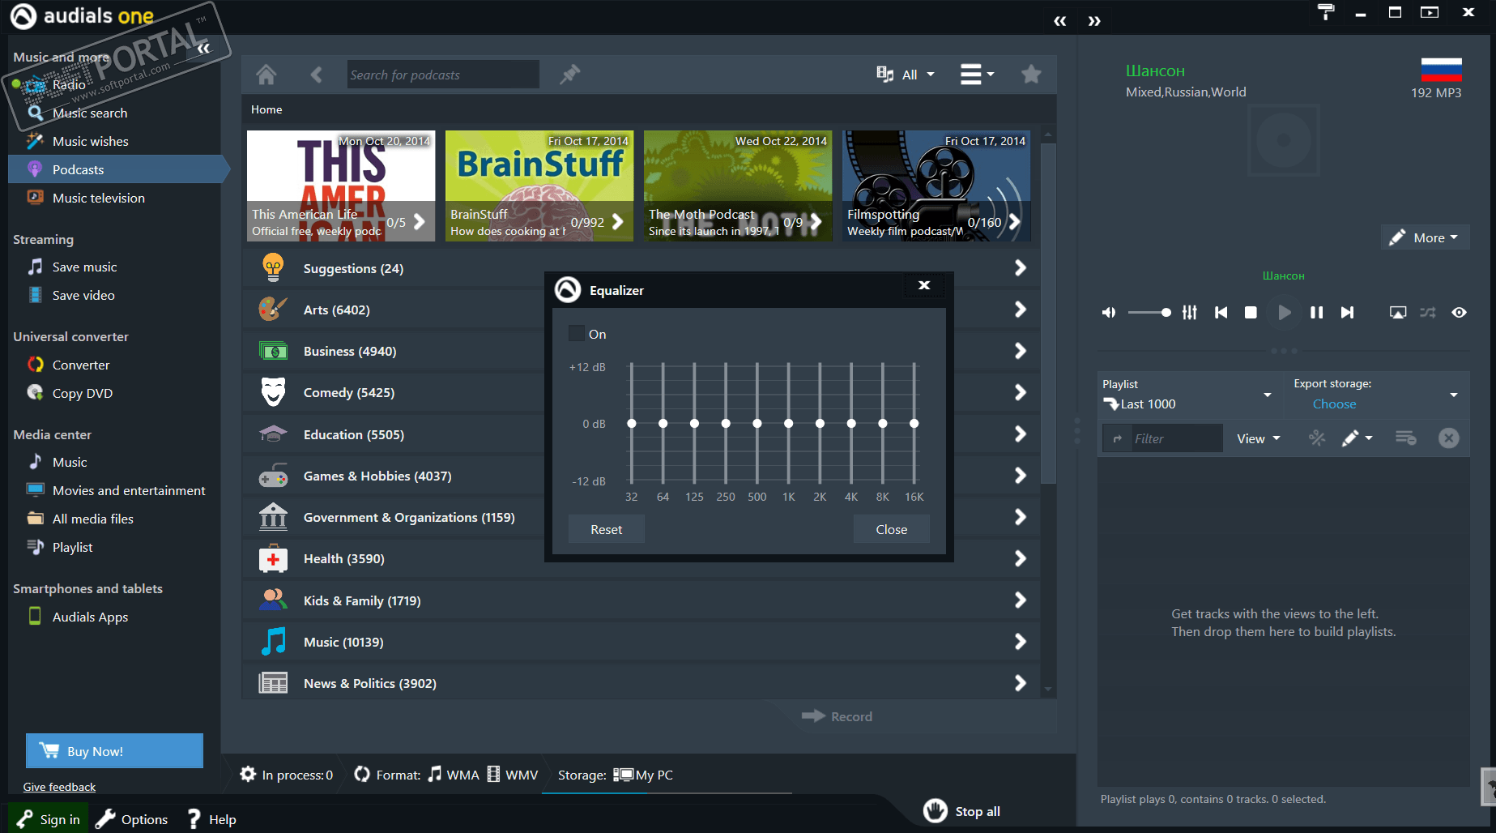Expand the Music (10139) category arrow
Viewport: 1496px width, 833px height.
(x=1021, y=642)
